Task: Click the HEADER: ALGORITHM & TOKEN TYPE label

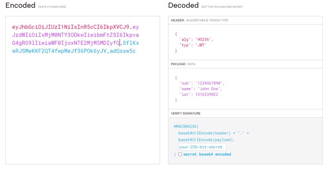Action: click(200, 20)
